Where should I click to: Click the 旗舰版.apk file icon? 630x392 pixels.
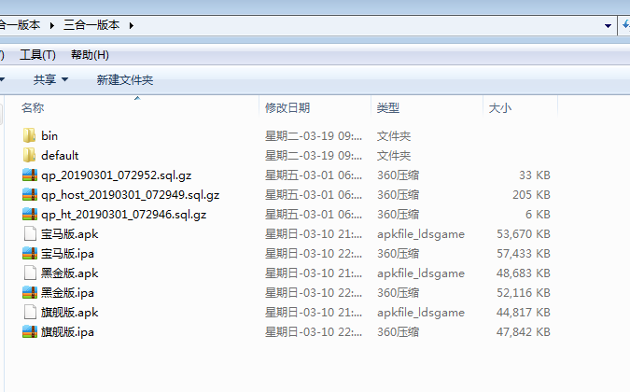point(30,313)
